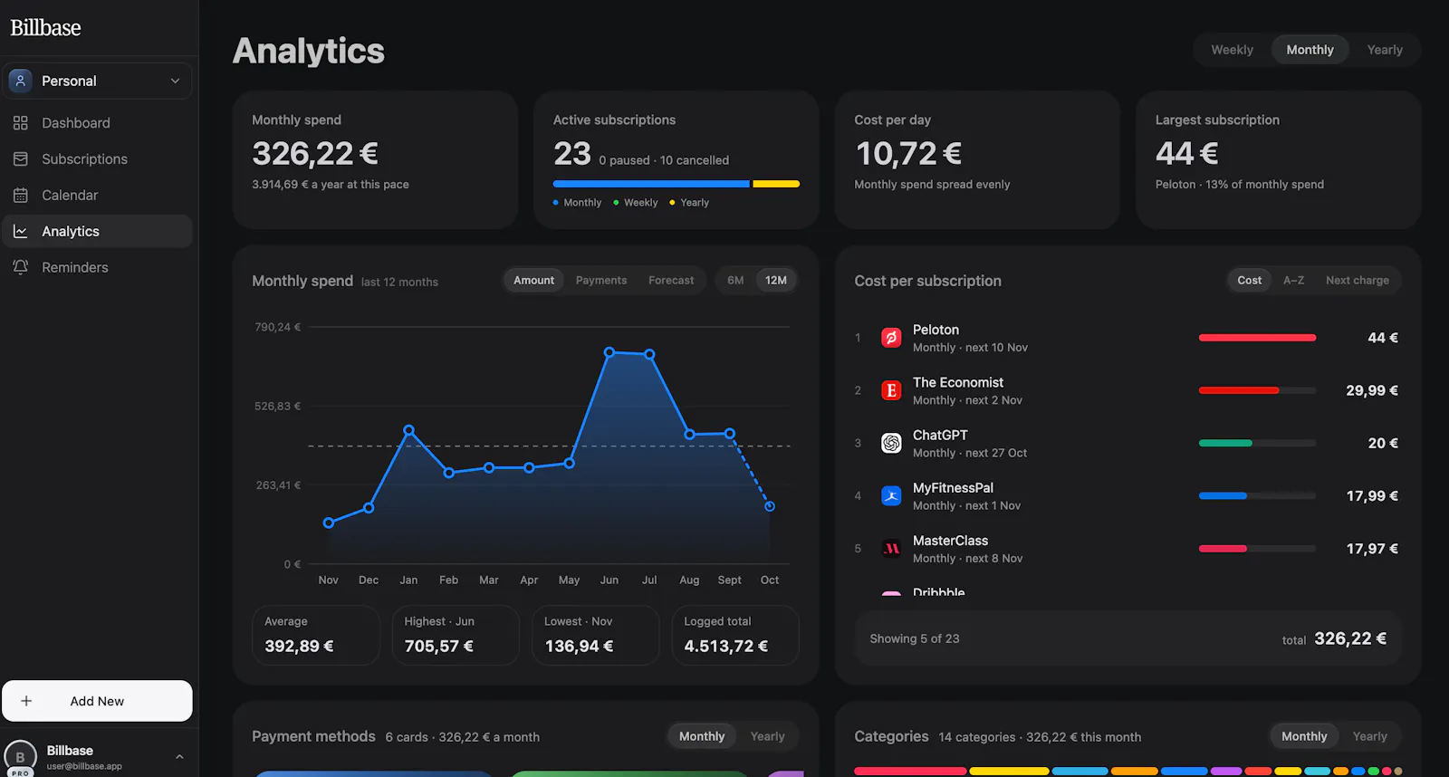Click the MyFitnessPal logo icon
Screen dimensions: 1449x777
tap(891, 495)
